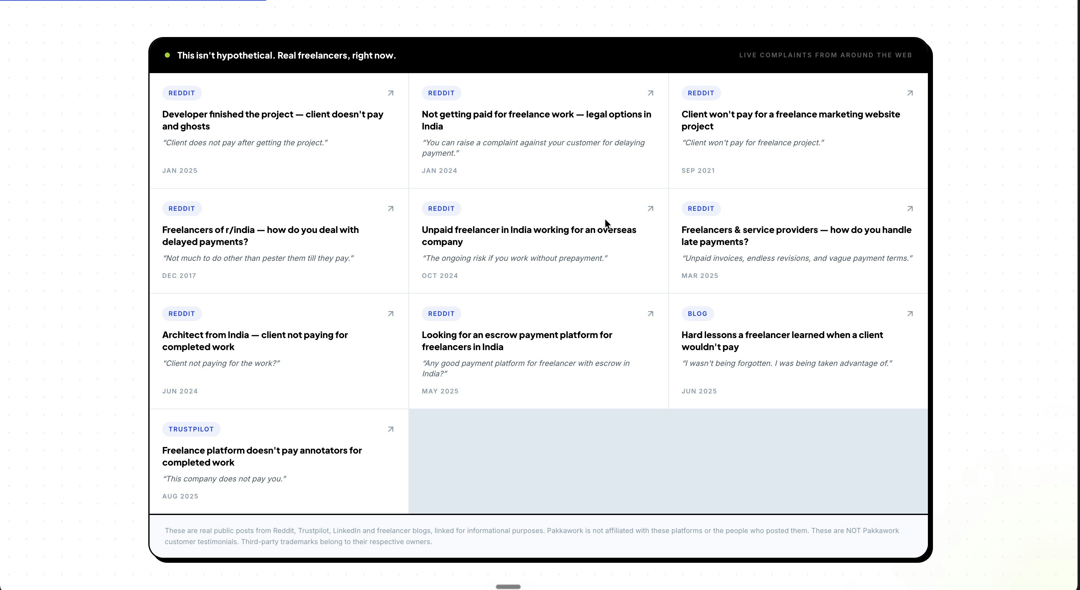Open 'Freelancers & service providers' late payments title

pyautogui.click(x=796, y=236)
